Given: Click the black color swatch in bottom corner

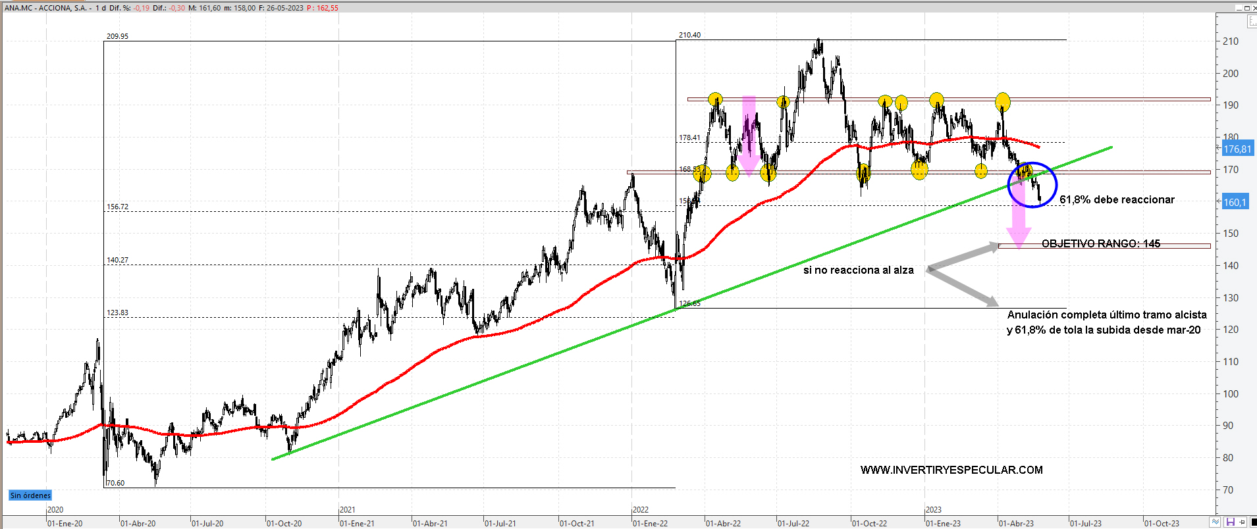Looking at the screenshot, I should pos(1253,522).
